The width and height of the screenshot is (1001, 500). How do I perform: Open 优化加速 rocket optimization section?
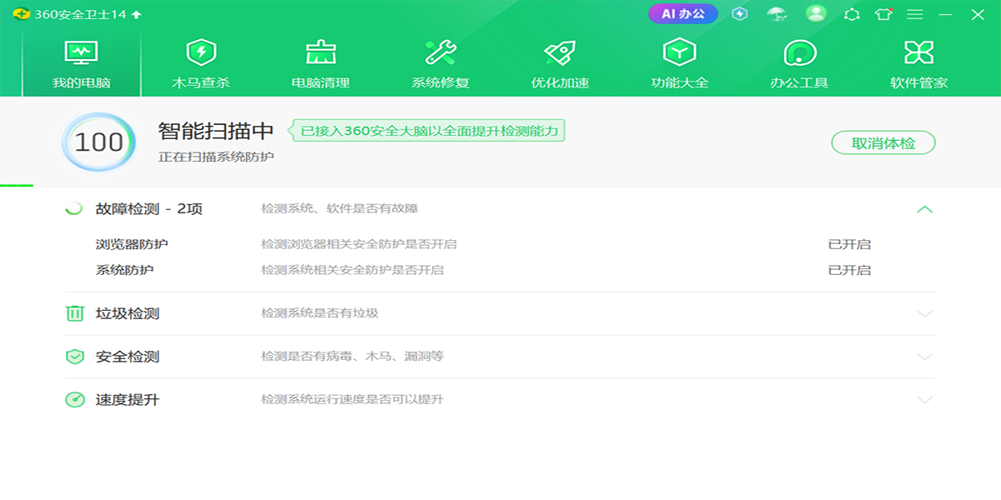pos(560,64)
